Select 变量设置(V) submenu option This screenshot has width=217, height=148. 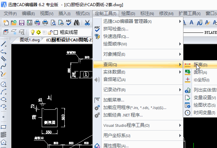point(200,97)
